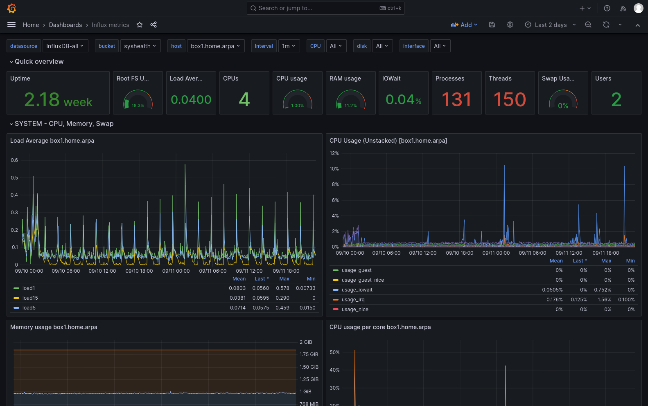Toggle usage_irq series in legend
The image size is (648, 406).
click(x=353, y=300)
